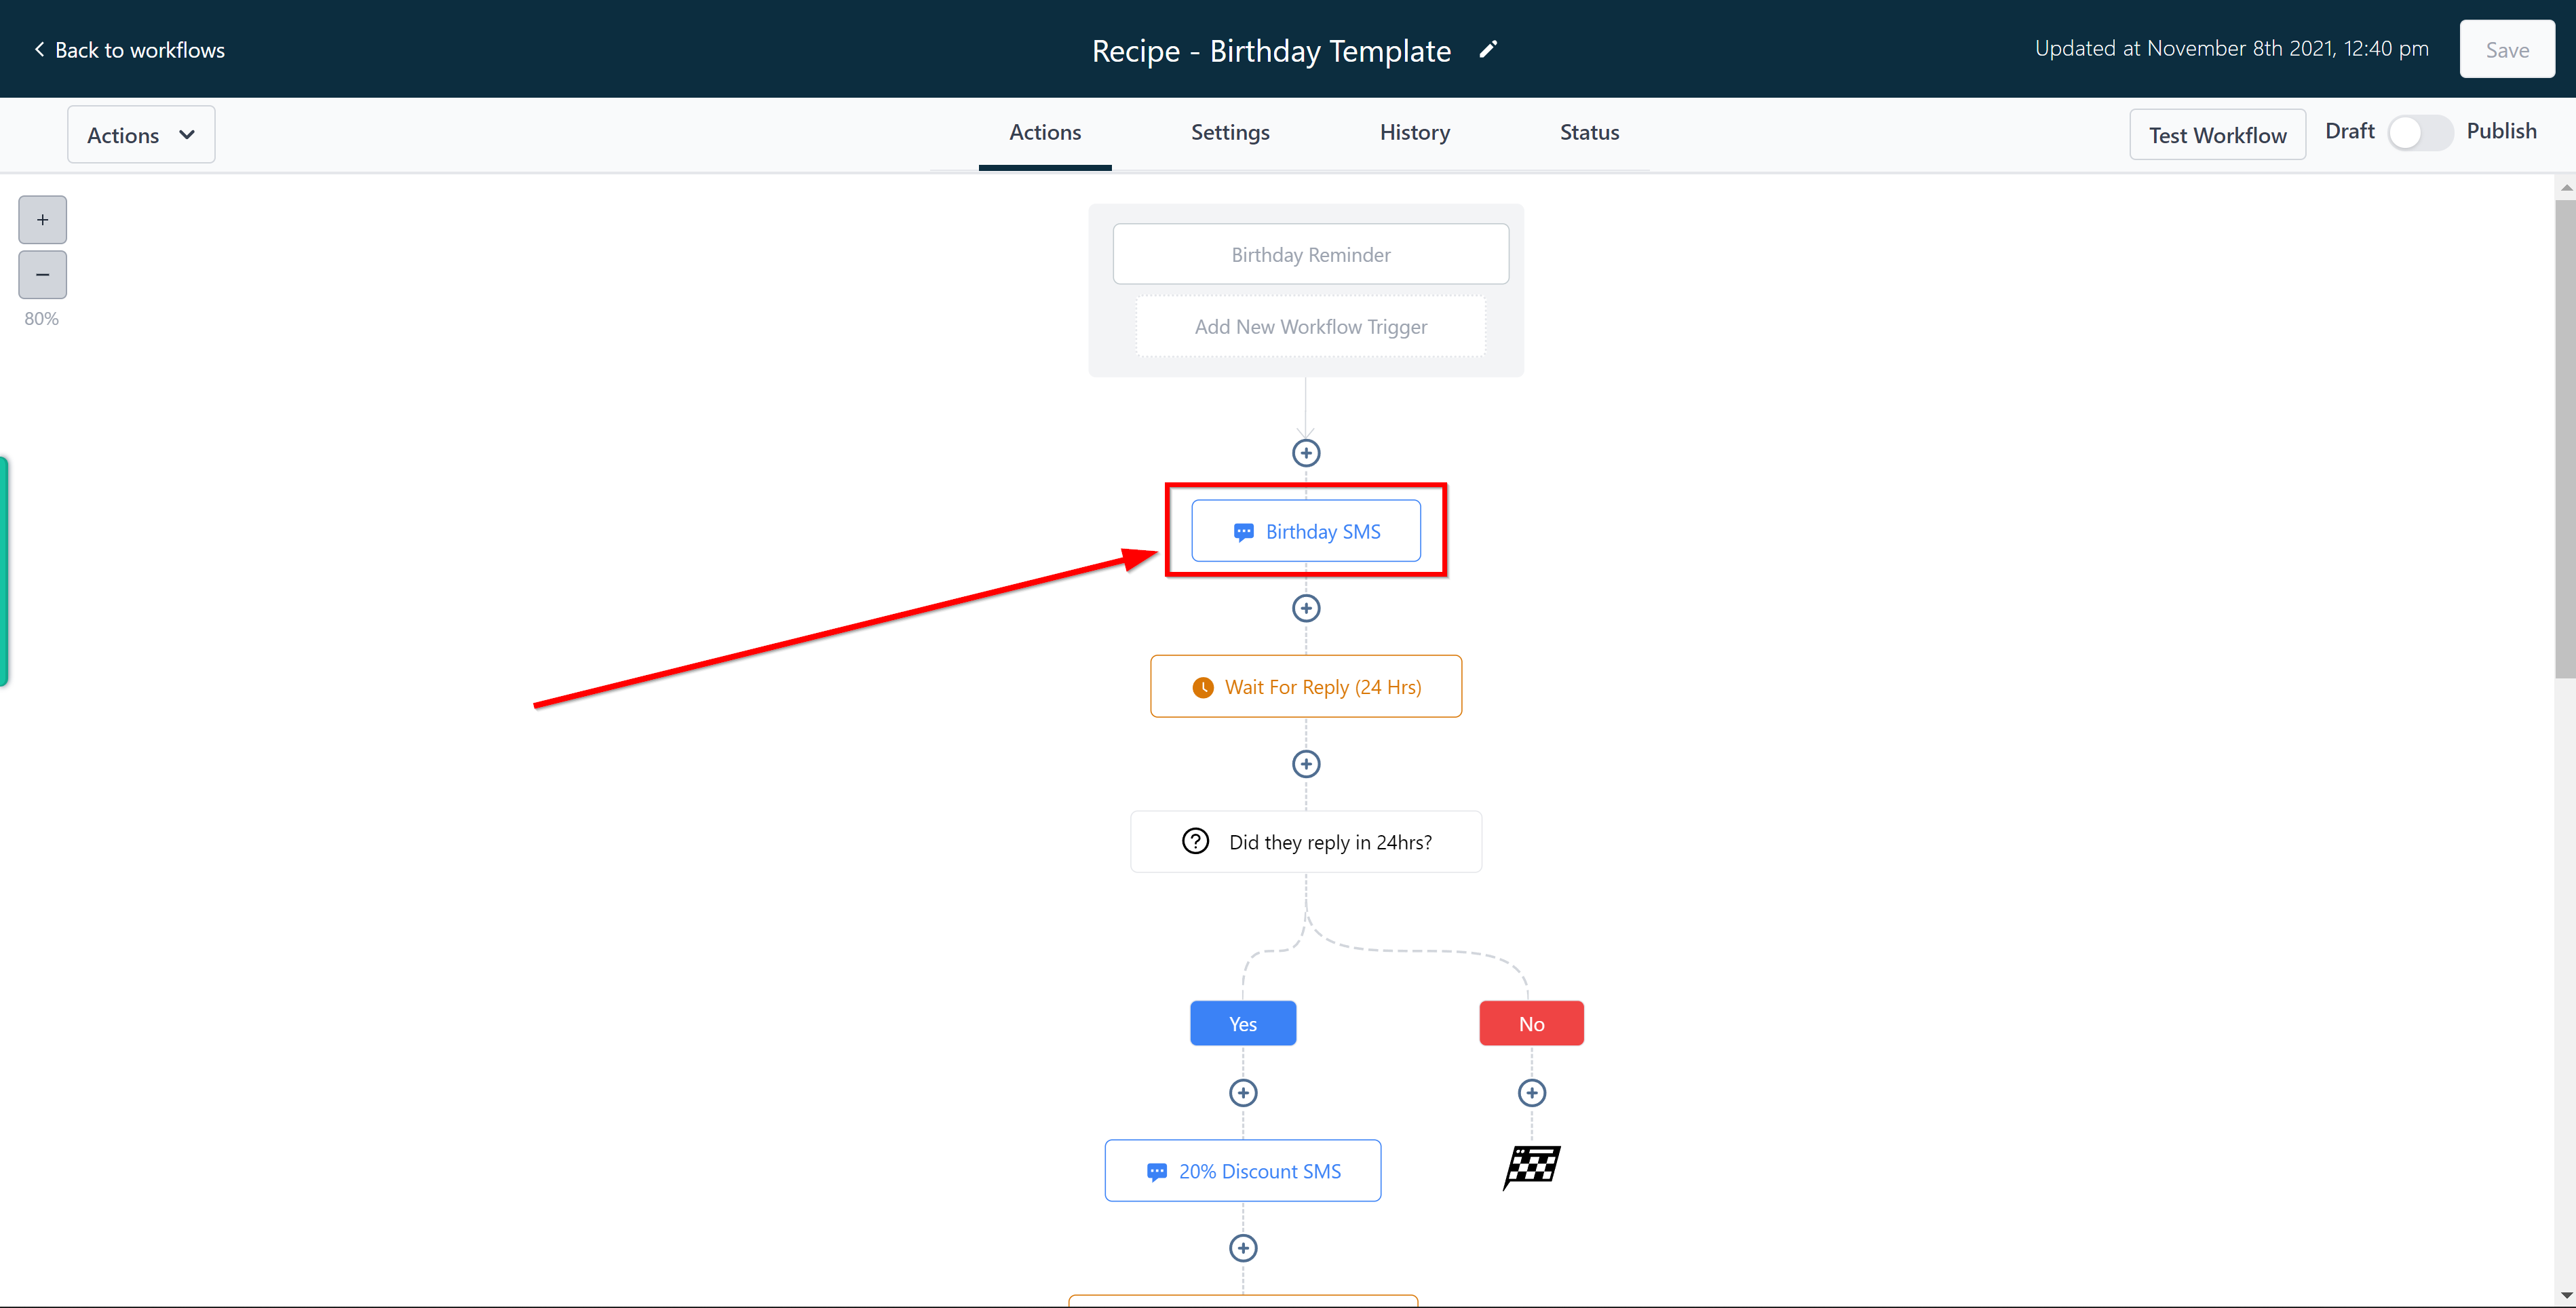Add step under Wait For Reply node

click(x=1306, y=764)
